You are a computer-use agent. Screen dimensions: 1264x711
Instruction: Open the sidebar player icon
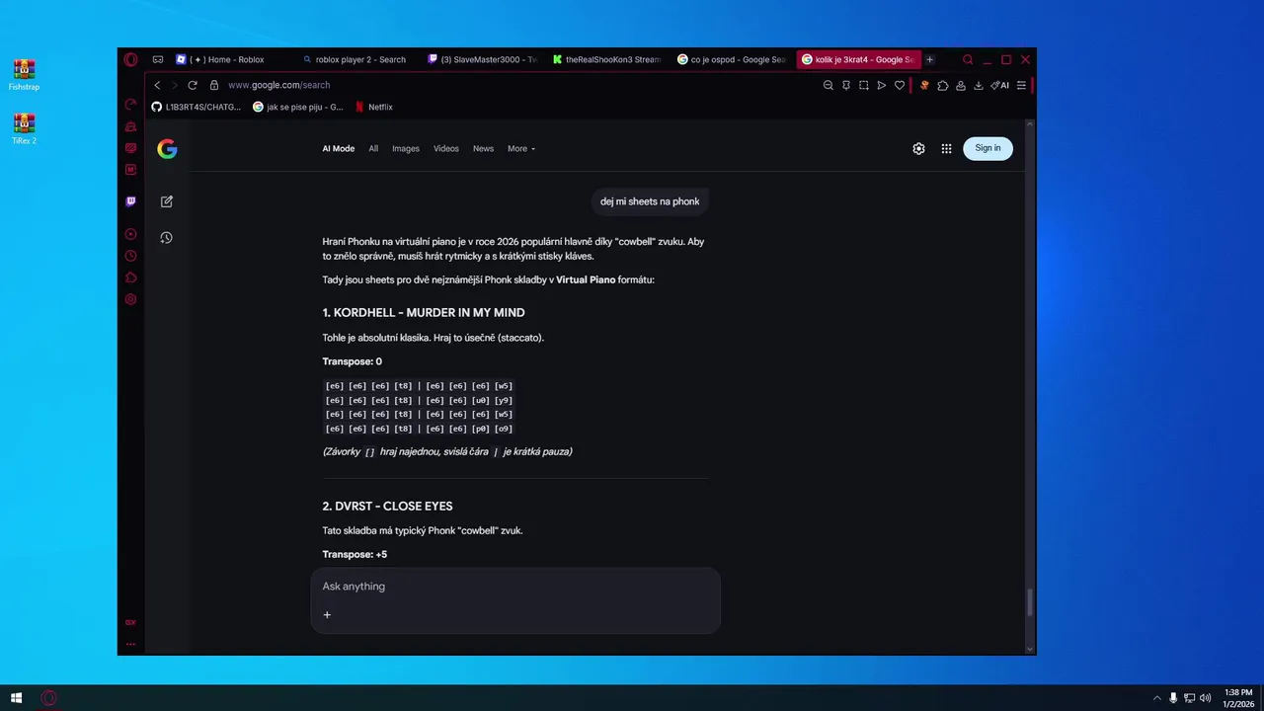coord(130,234)
